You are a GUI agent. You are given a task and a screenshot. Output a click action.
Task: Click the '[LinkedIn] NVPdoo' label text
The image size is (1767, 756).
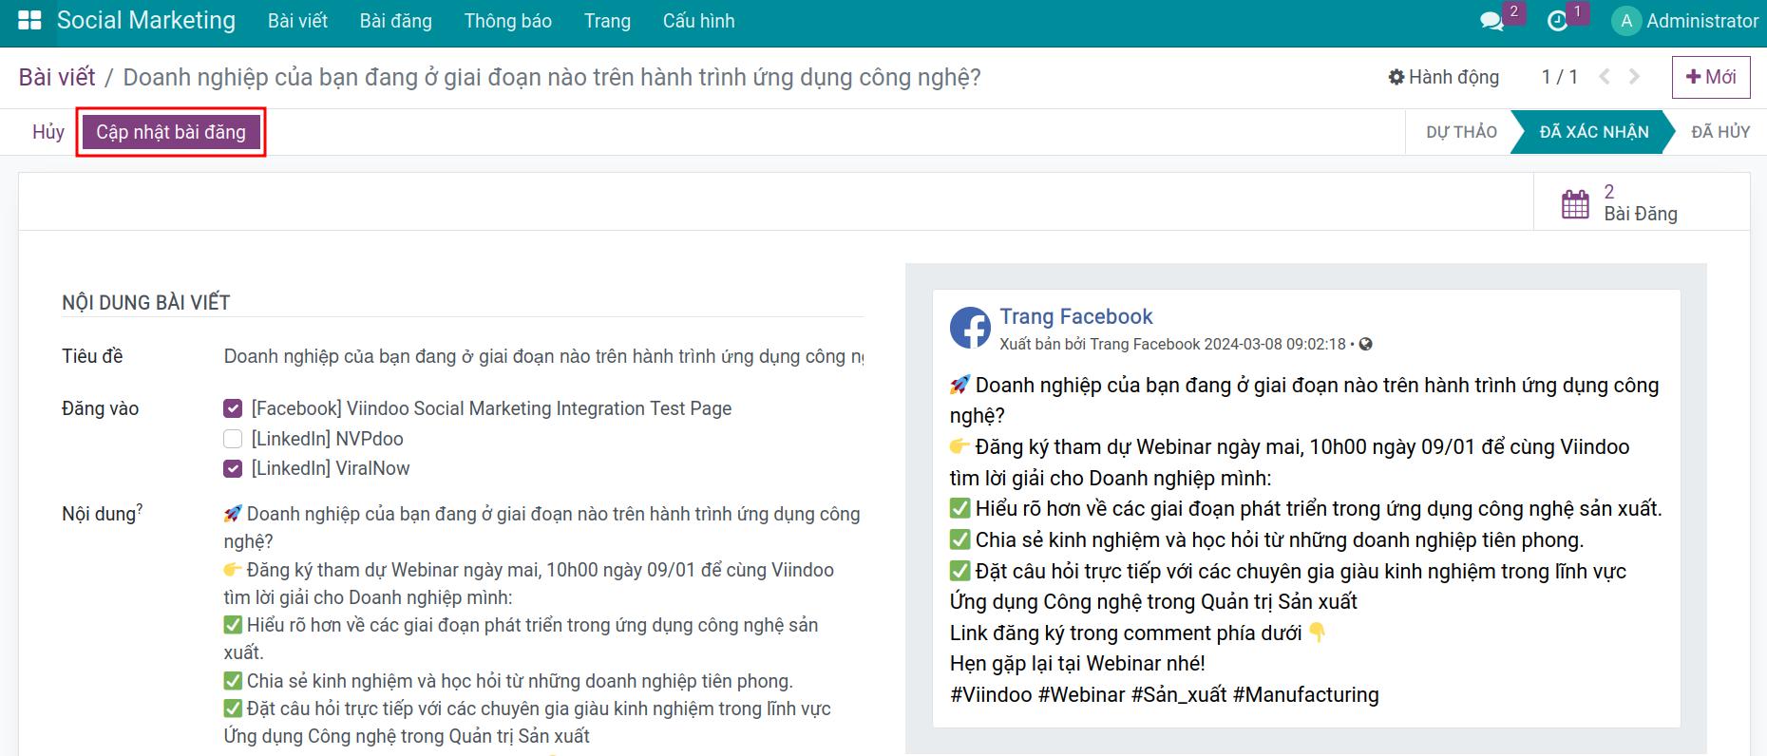[x=327, y=439]
